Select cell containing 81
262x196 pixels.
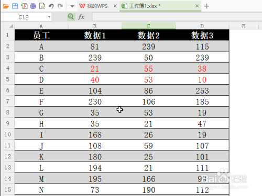(x=95, y=47)
